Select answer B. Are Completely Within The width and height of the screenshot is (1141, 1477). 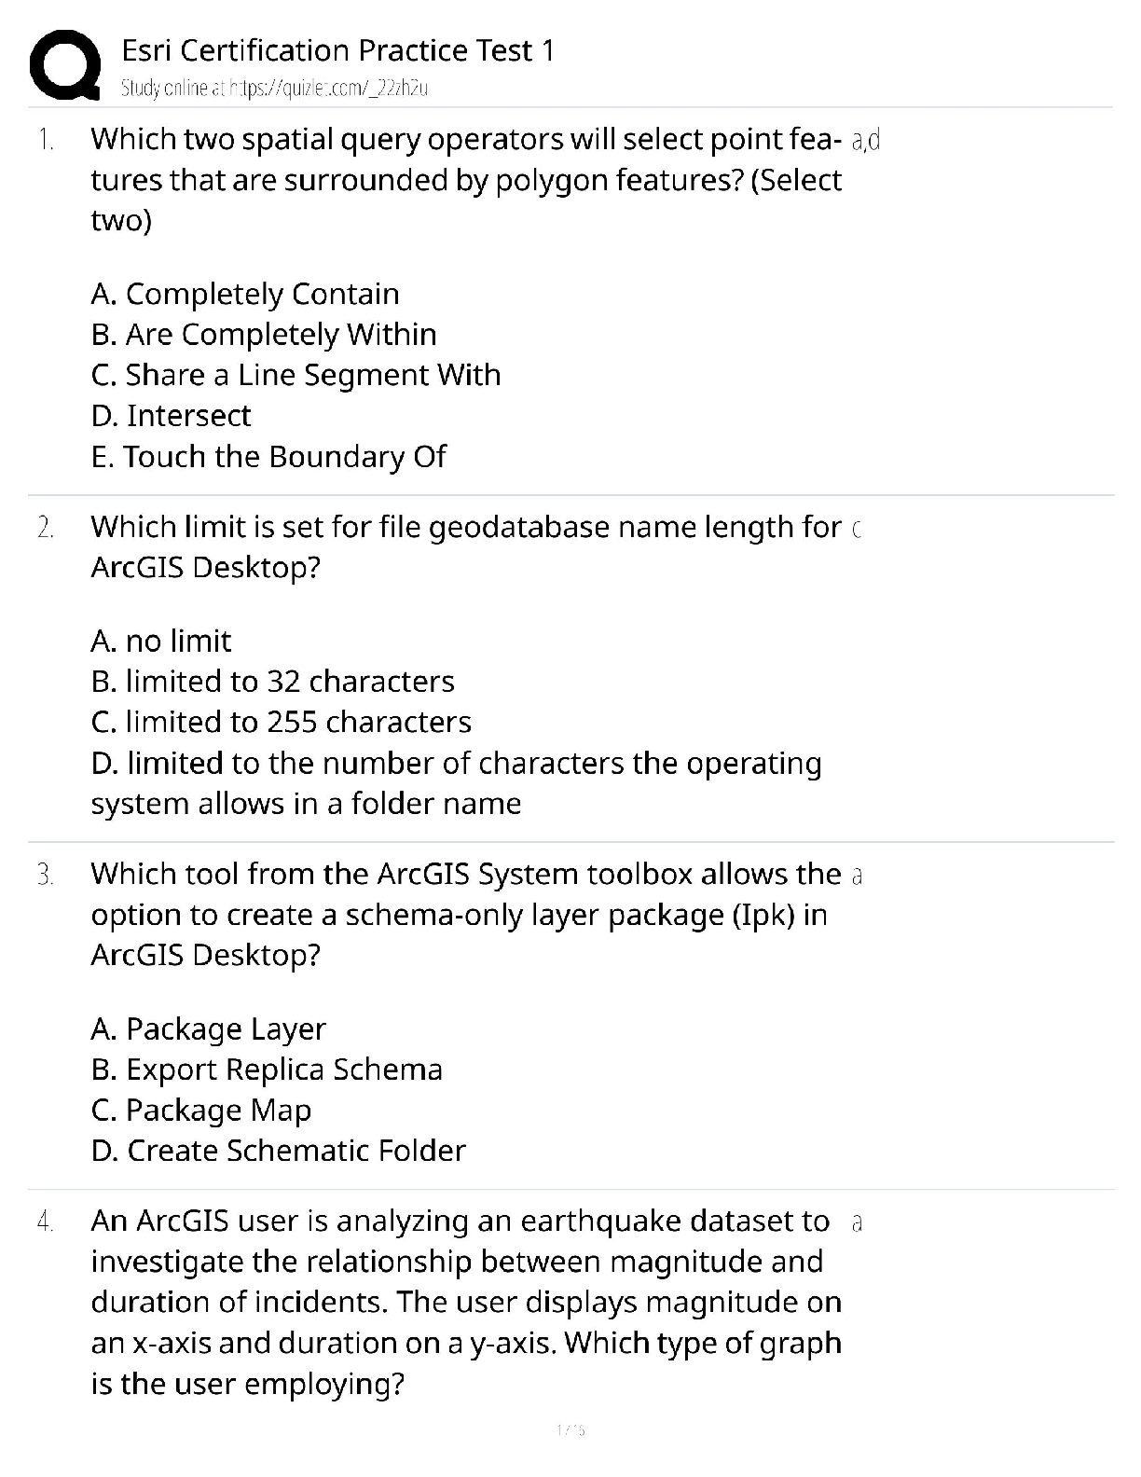(x=264, y=334)
